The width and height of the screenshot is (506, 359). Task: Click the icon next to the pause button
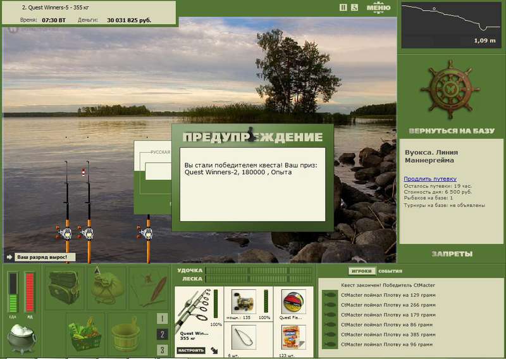coord(354,8)
